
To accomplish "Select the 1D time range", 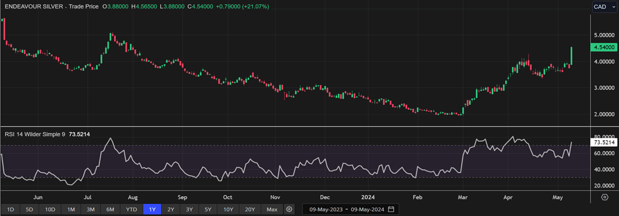I will [x=11, y=209].
